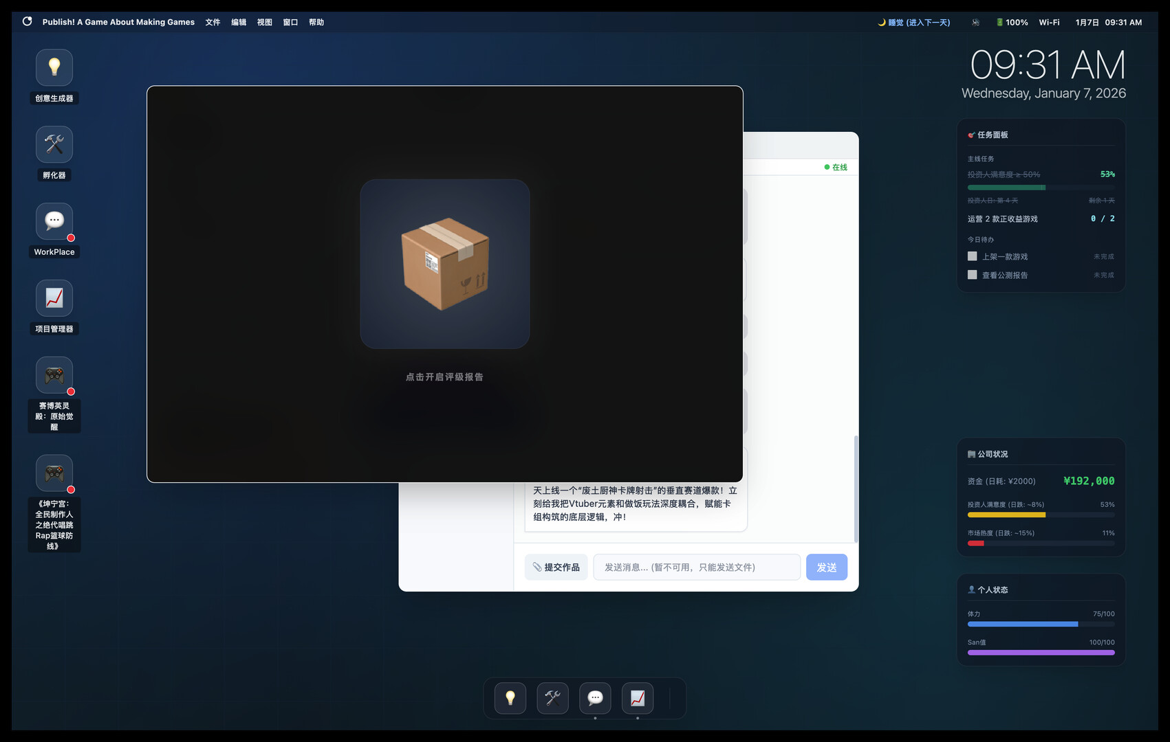Image resolution: width=1170 pixels, height=742 pixels.
Task: Open the 帮助 menu
Action: tap(316, 22)
